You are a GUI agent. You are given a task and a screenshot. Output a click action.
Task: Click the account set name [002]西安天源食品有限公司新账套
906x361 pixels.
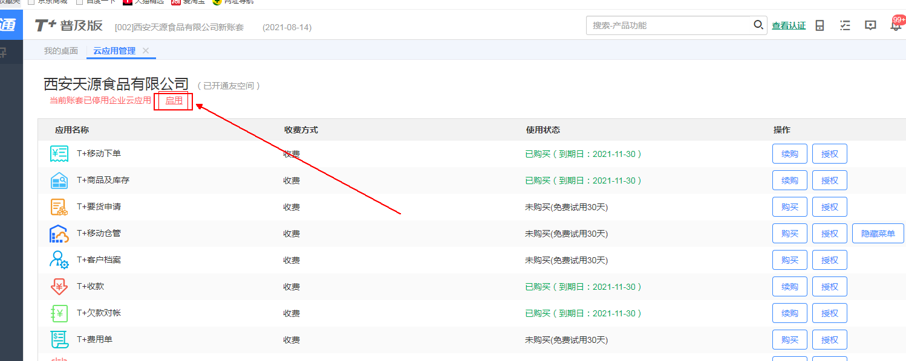pos(179,27)
